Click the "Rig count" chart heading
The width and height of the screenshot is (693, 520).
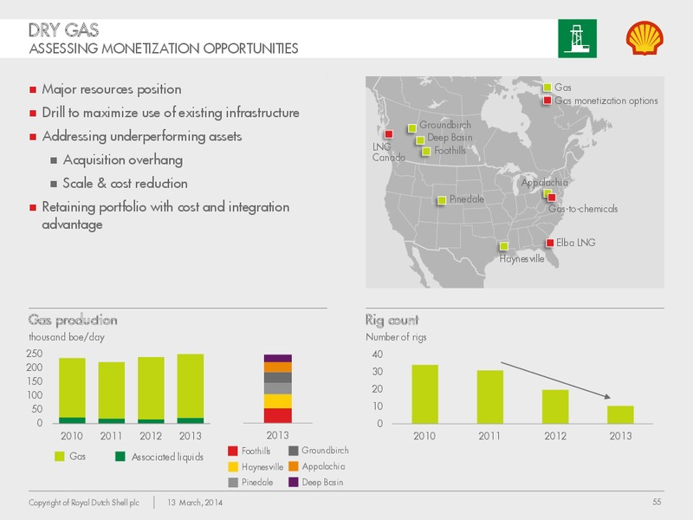(392, 320)
